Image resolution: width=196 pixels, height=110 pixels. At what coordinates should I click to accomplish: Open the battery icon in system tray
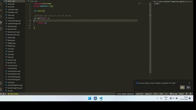177,98
